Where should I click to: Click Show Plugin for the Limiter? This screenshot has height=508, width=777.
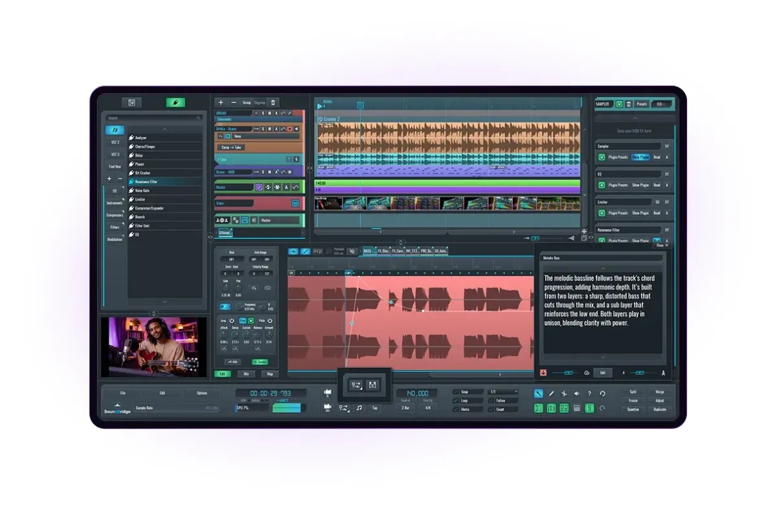pyautogui.click(x=640, y=213)
